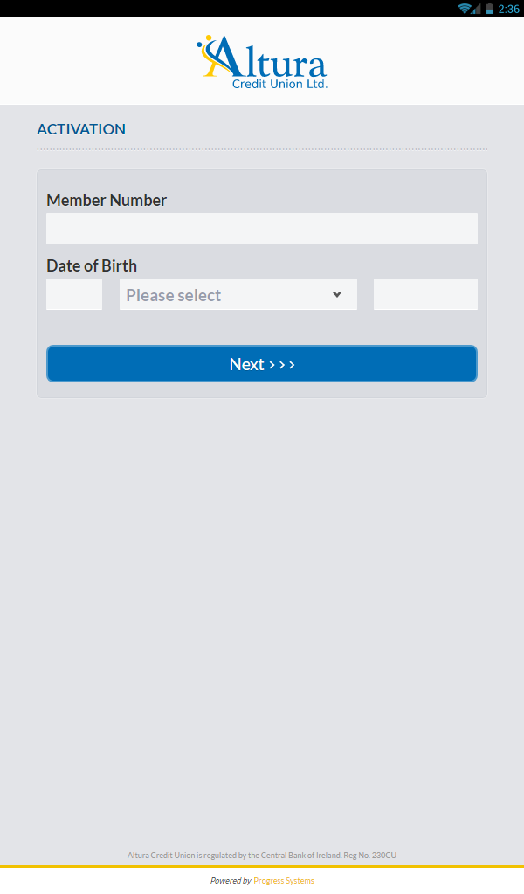Tap the Wi-Fi status icon
Screen dimensions: 524x894
tap(465, 9)
